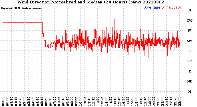This screenshot has width=197, height=107.
Task: Click the 03:30 time label
Action: click(29, 101)
